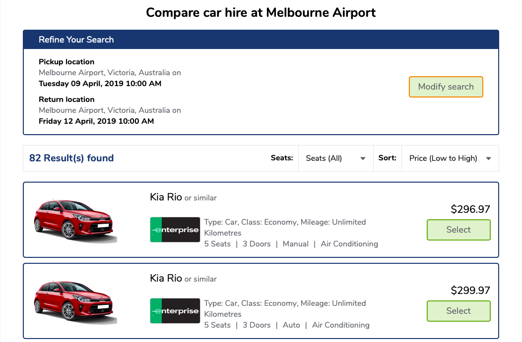Screen dimensions: 522x342
Task: Click the arrow on the Seats dropdown
Action: (363, 159)
